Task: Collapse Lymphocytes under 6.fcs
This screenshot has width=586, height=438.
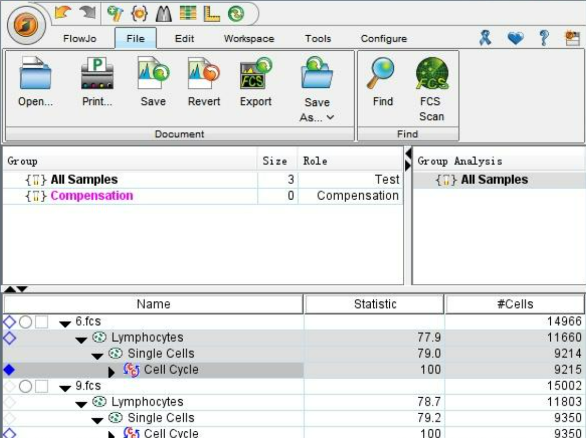Action: pos(81,340)
